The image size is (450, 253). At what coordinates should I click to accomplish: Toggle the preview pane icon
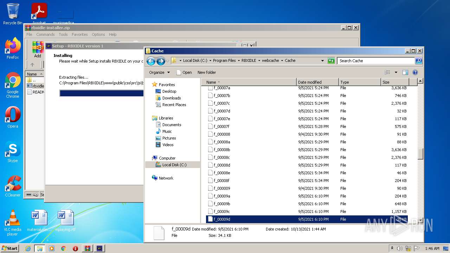[405, 72]
